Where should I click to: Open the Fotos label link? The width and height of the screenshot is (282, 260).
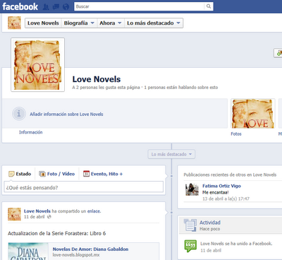pyautogui.click(x=236, y=134)
